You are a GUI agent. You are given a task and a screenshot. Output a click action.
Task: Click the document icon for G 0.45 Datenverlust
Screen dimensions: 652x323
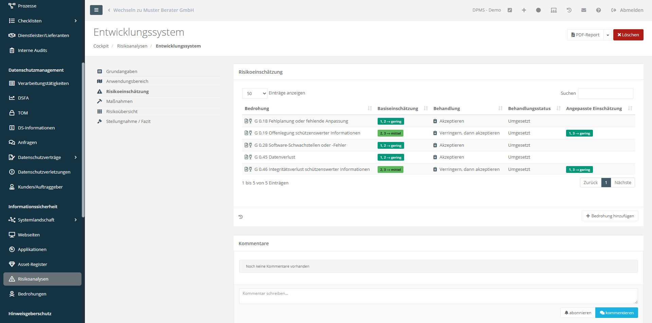click(247, 157)
